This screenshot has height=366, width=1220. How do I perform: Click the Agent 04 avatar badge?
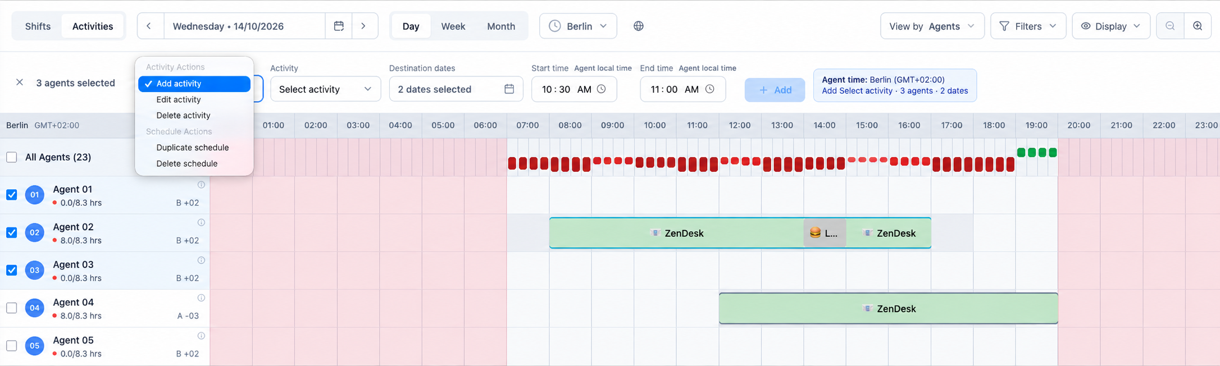tap(35, 308)
